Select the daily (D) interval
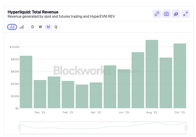Screen dimensions: 196x137 click(33, 27)
